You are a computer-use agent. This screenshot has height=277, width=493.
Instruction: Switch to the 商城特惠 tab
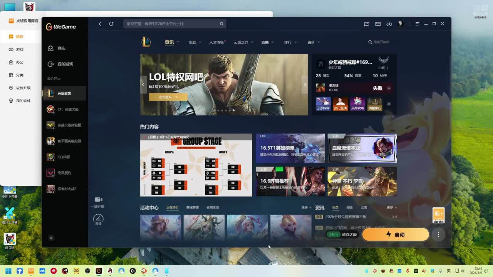pos(192,208)
